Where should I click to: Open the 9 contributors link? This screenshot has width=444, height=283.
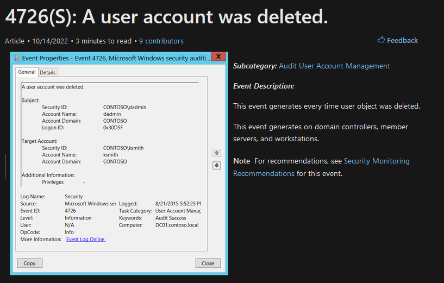tap(161, 41)
